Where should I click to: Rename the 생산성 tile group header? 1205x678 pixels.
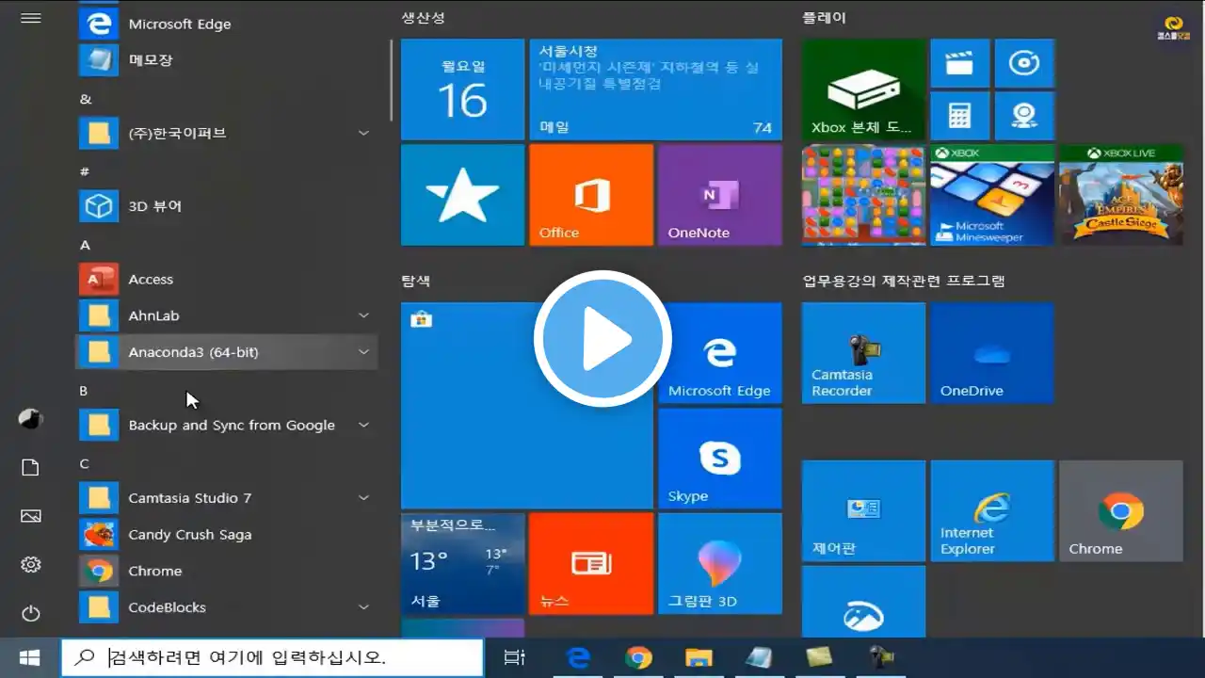pos(423,17)
